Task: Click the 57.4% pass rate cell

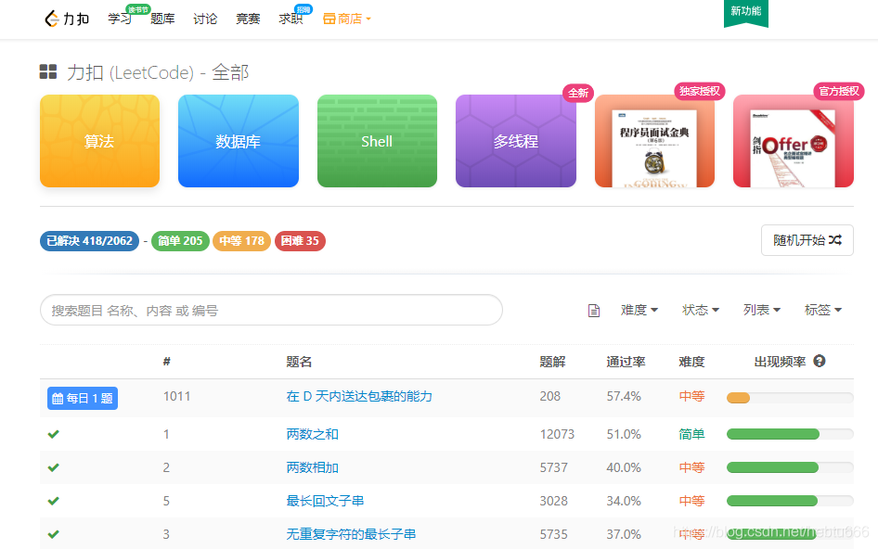Action: pos(624,396)
